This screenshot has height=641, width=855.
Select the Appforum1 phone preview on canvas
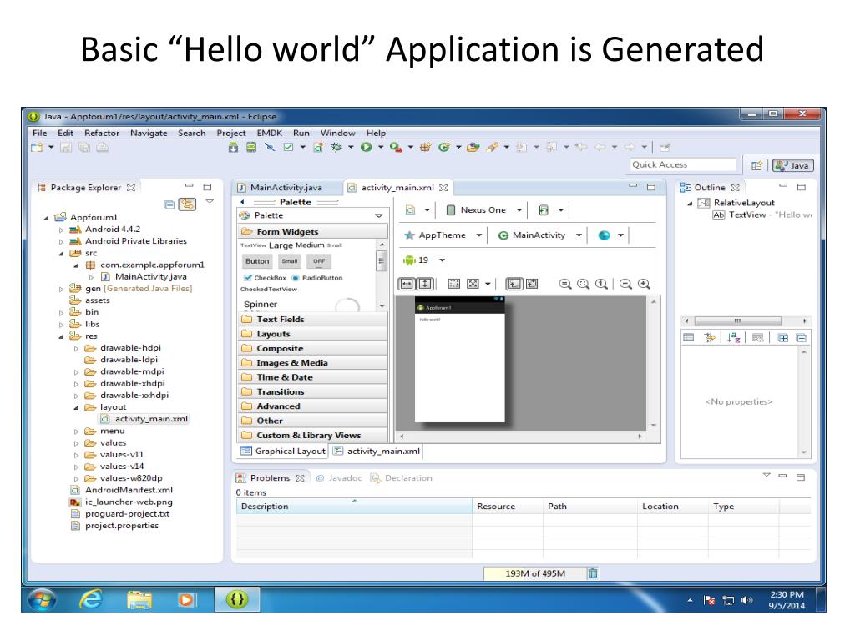click(x=460, y=360)
